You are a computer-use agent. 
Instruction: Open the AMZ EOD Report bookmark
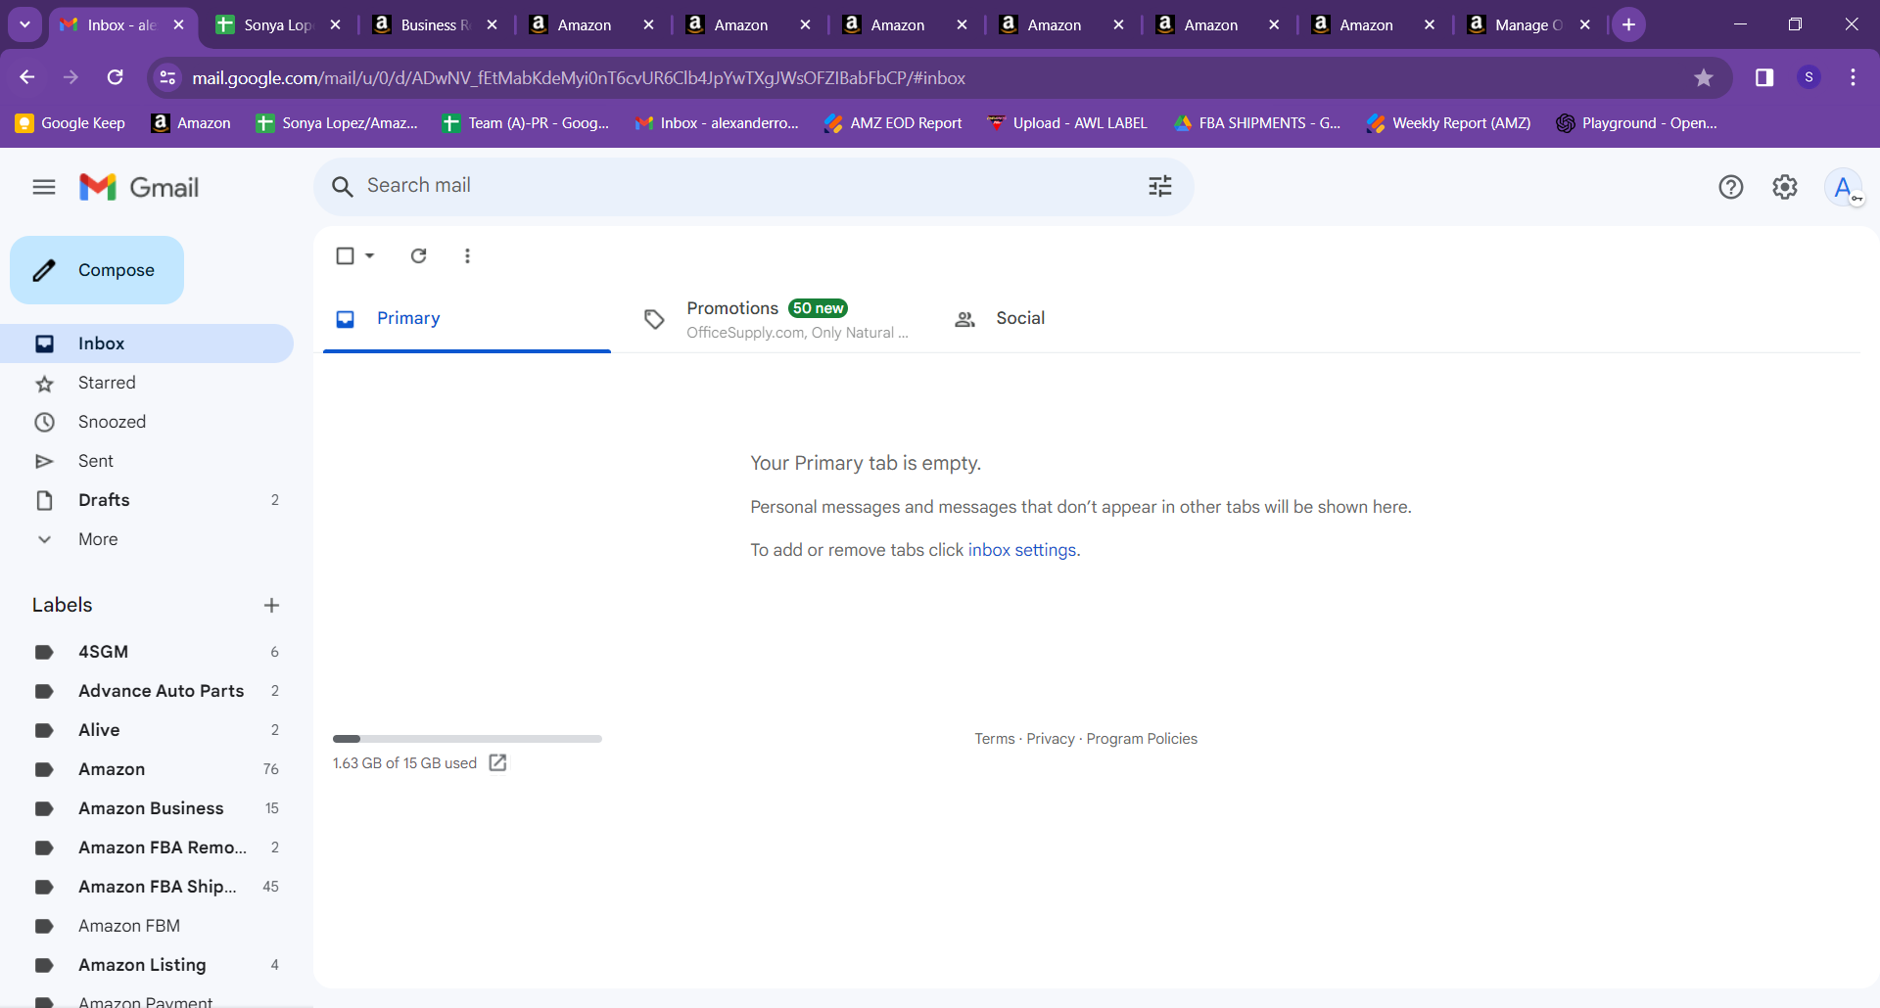pyautogui.click(x=893, y=123)
